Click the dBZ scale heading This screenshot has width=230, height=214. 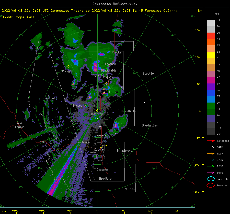[217, 13]
